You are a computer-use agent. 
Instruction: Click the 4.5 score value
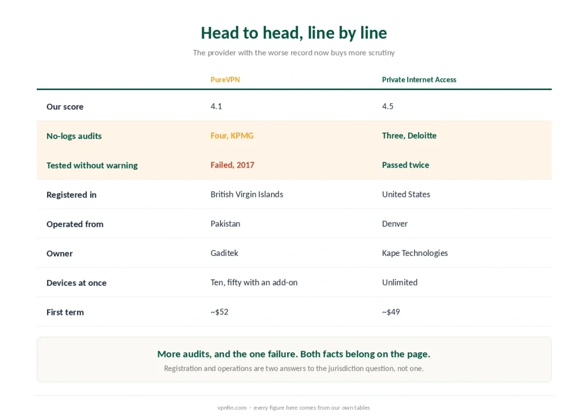[388, 106]
